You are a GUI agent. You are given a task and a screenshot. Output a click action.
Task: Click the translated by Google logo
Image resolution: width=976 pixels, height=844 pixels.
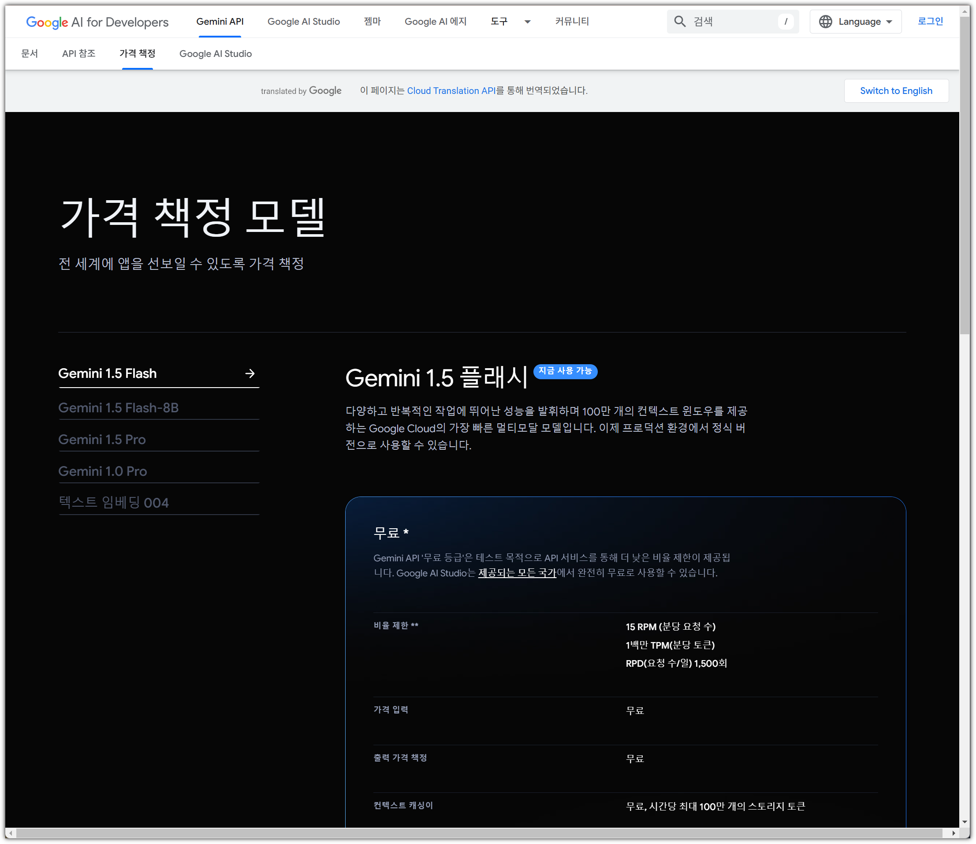tap(301, 90)
